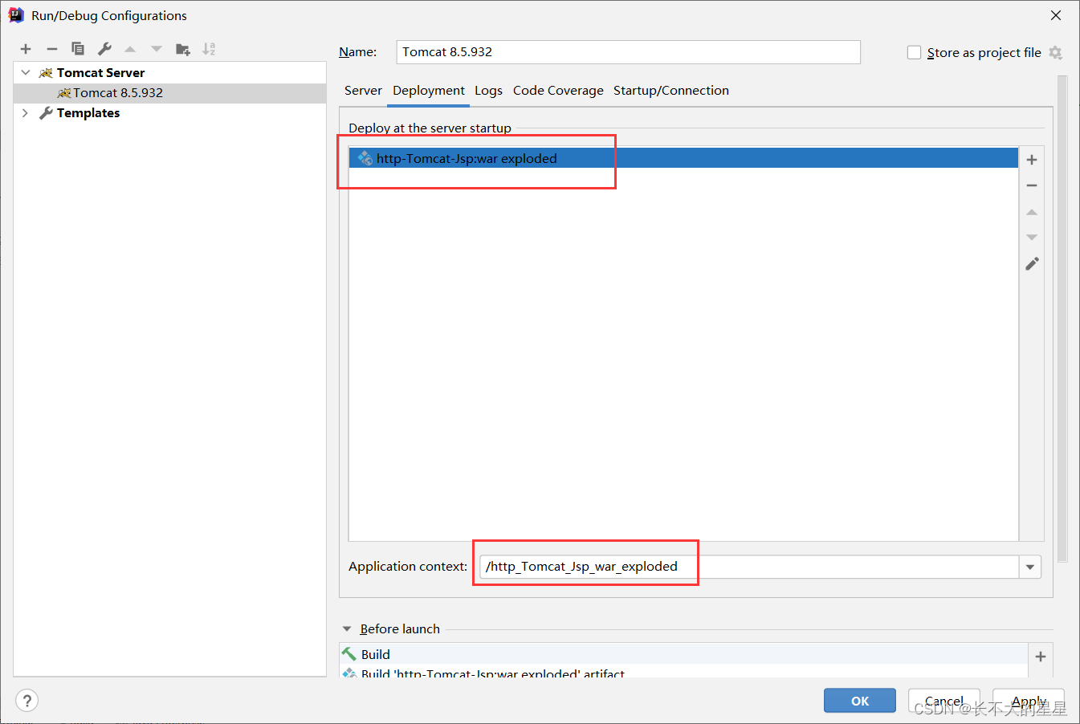
Task: Click the artifact icon of http-Tomcat-Jsp:war exploded
Action: pos(365,158)
